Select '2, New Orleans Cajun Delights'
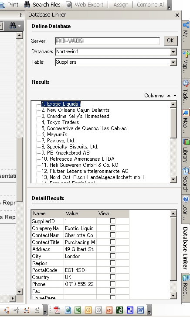The height and width of the screenshot is (317, 190). (75, 110)
